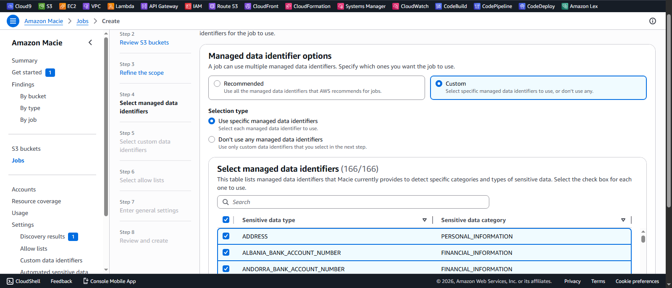
Task: Focus the managed identifiers search field
Action: (353, 202)
